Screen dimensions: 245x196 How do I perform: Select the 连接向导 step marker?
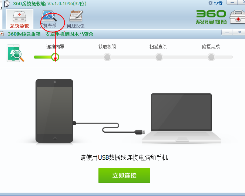[55, 57]
